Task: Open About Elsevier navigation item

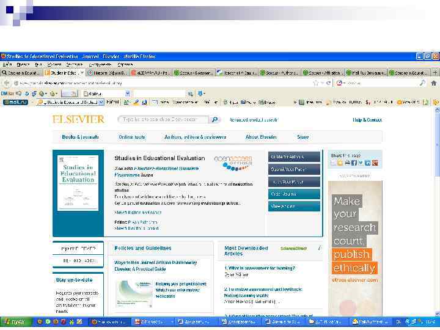Action: (x=262, y=137)
